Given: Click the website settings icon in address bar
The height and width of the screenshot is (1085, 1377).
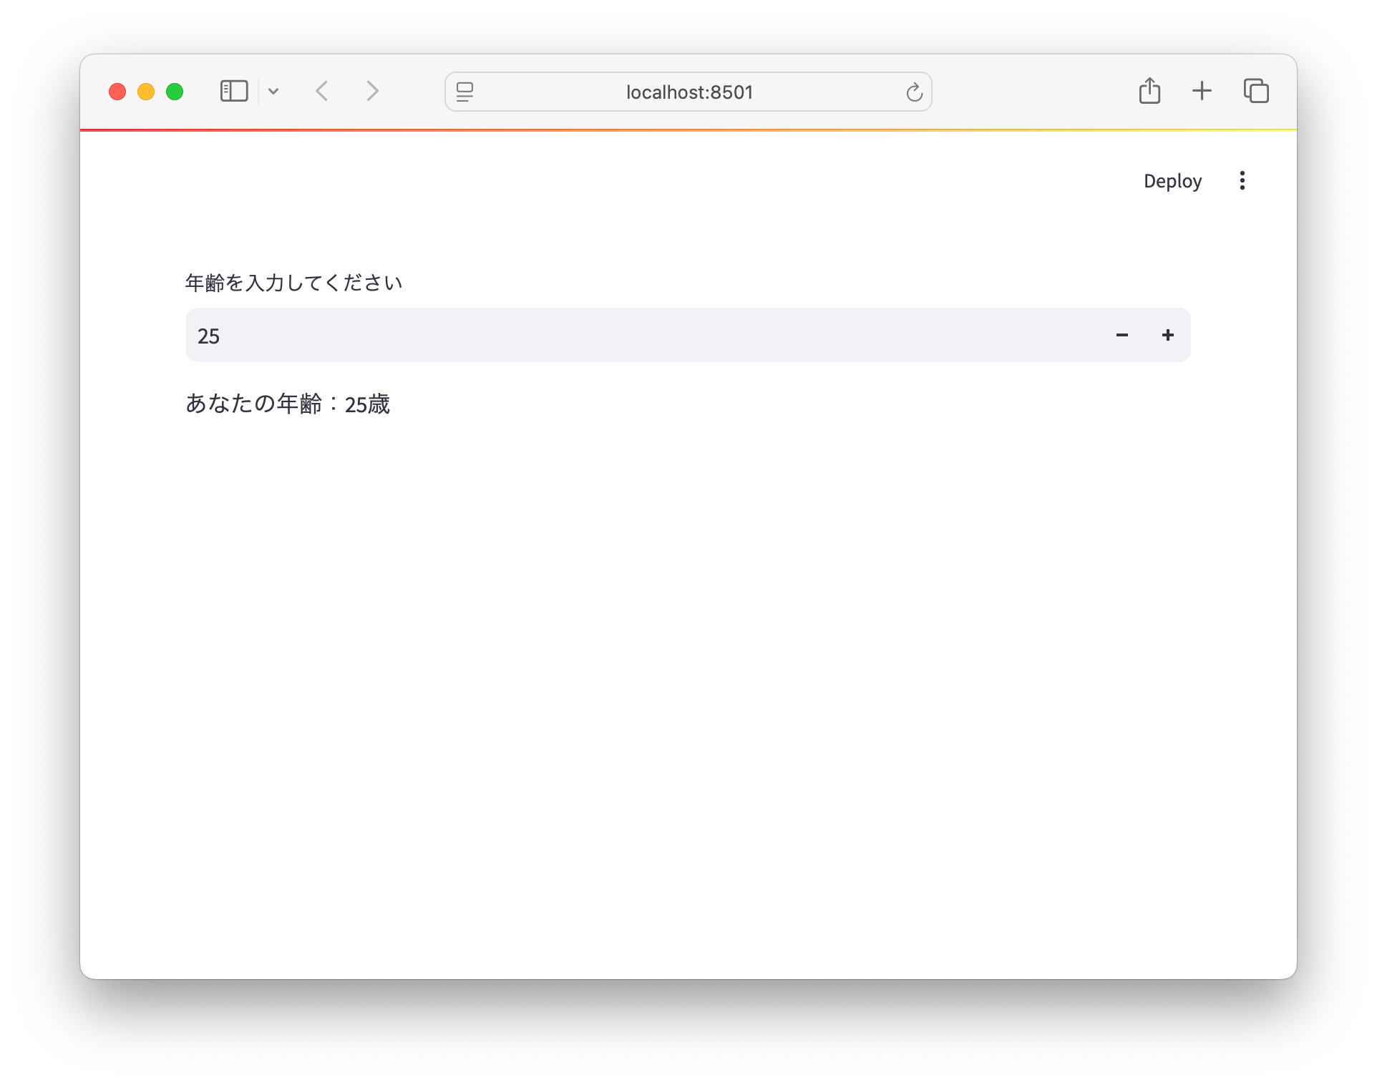Looking at the screenshot, I should (x=464, y=92).
